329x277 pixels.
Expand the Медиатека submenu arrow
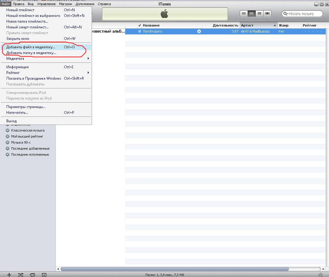point(88,58)
